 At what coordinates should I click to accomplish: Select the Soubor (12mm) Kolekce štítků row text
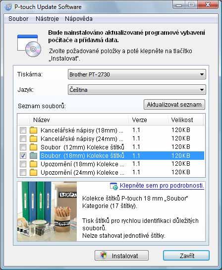[x=82, y=147]
